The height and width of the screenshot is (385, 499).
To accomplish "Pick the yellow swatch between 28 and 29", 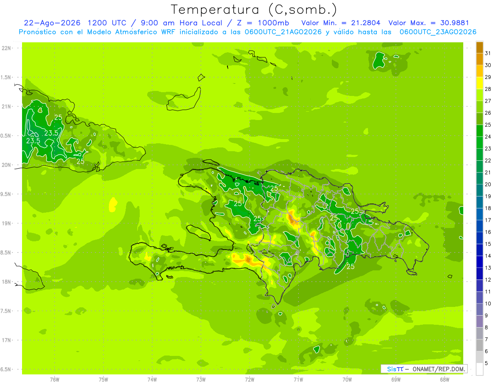I will tap(479, 83).
